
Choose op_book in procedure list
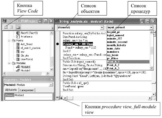113,55
